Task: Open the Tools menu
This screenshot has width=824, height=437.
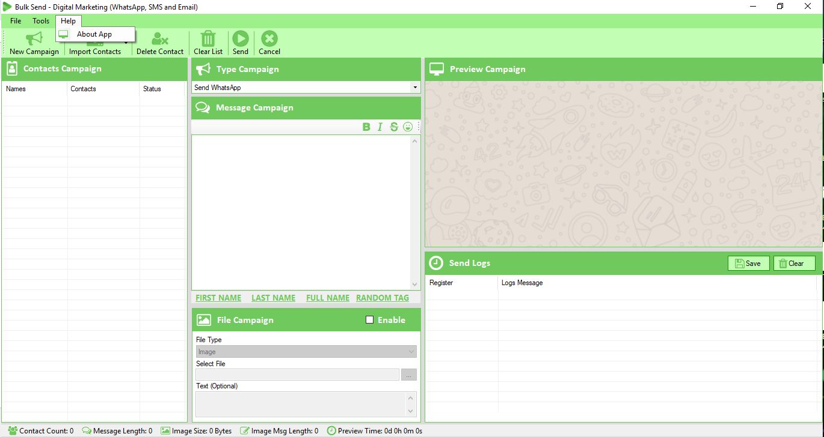Action: [41, 21]
